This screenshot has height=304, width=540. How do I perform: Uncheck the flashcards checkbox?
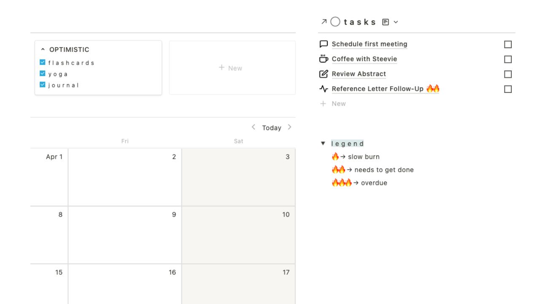pos(42,62)
